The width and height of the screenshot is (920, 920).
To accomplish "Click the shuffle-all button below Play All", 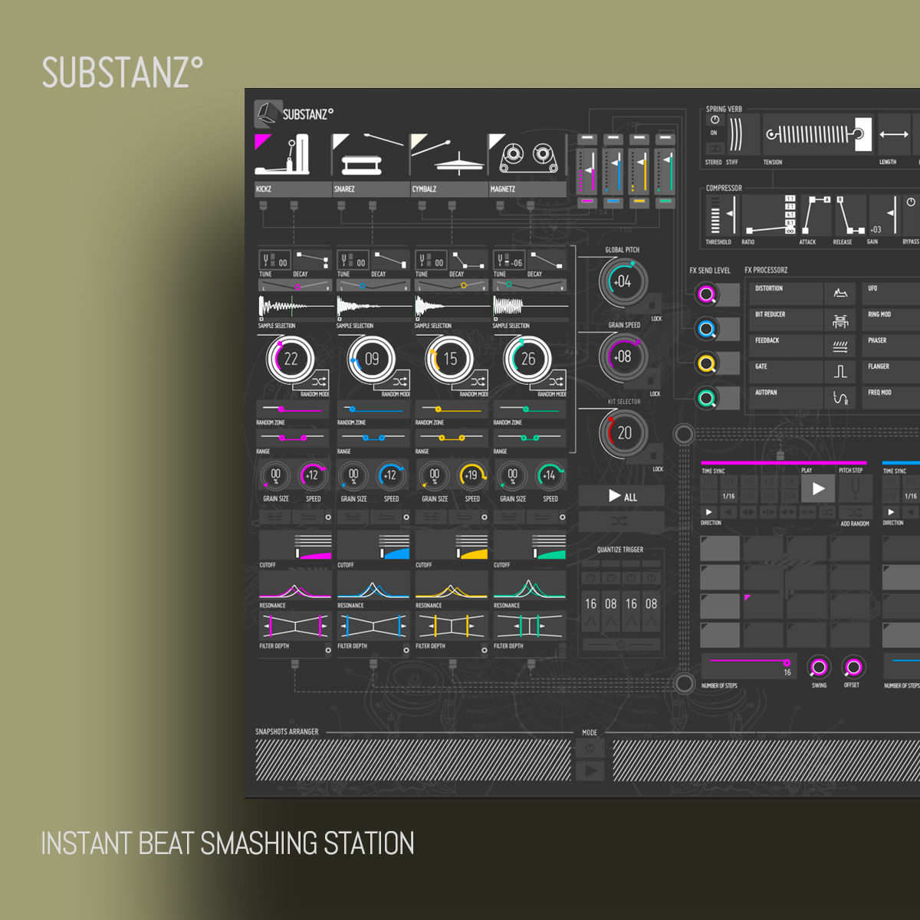I will [x=621, y=522].
